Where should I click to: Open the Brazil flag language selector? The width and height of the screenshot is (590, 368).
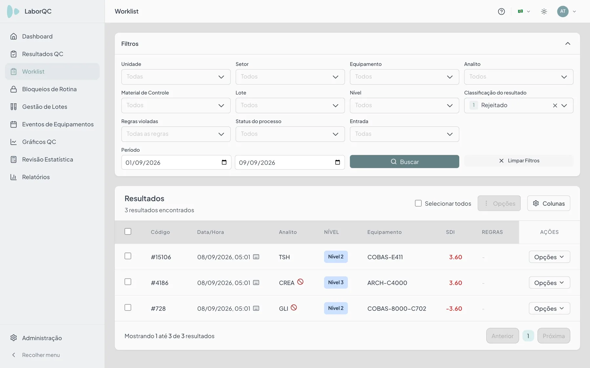524,11
